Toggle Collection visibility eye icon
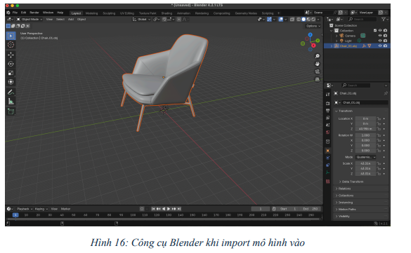Viewport: 411px width, 253px height. (x=380, y=31)
